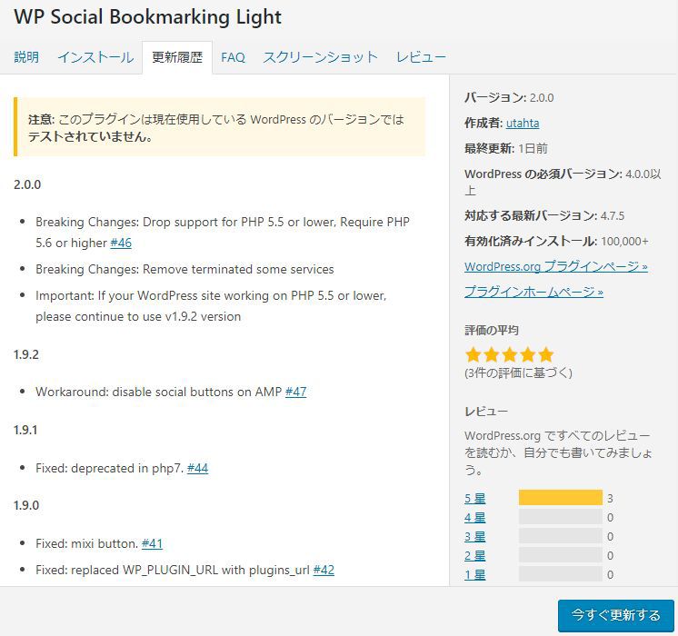678x636 pixels.
Task: Click the 1.9.0 changelog heading
Action: 26,505
